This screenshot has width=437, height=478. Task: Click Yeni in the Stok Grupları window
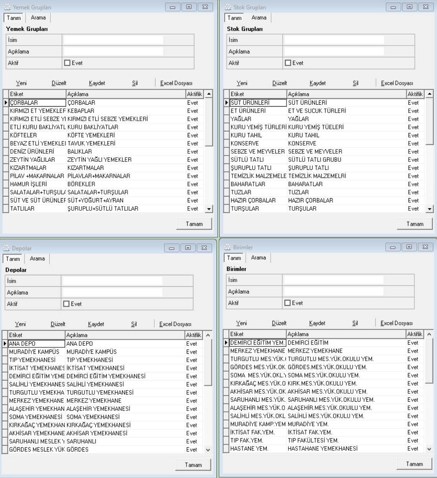242,83
